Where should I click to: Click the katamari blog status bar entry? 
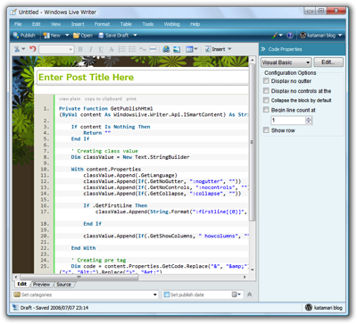[x=324, y=307]
